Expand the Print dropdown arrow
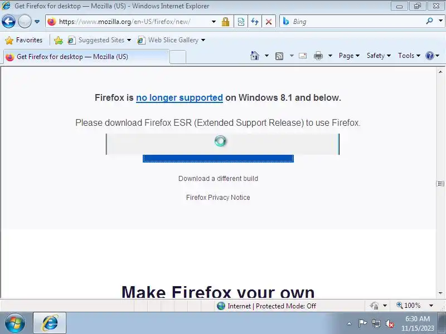The width and height of the screenshot is (446, 334). pos(330,56)
